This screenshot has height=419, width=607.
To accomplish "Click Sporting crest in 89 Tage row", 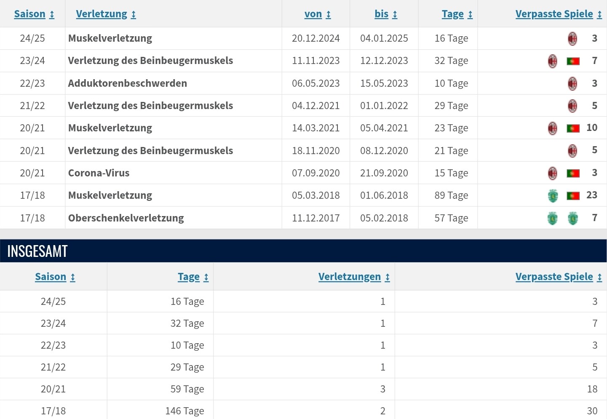I will tap(553, 195).
